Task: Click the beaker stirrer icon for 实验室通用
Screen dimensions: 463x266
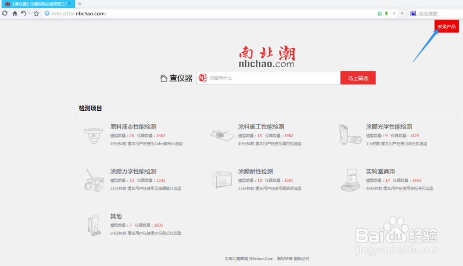Action: pyautogui.click(x=350, y=180)
